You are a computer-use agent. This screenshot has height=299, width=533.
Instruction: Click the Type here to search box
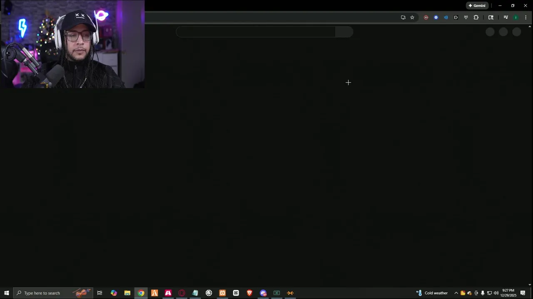click(x=53, y=293)
